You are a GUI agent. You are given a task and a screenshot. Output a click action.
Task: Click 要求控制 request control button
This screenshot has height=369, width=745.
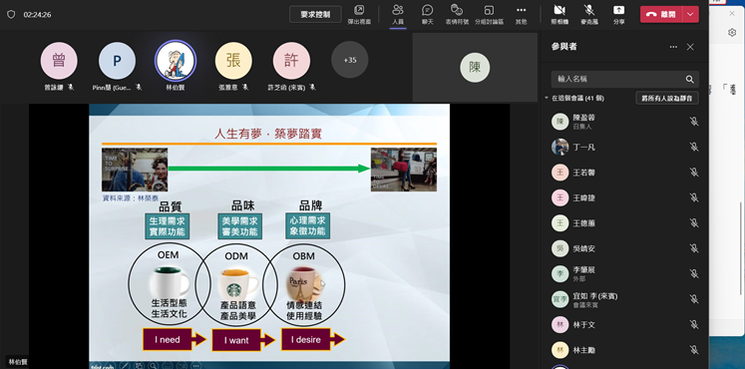point(315,14)
